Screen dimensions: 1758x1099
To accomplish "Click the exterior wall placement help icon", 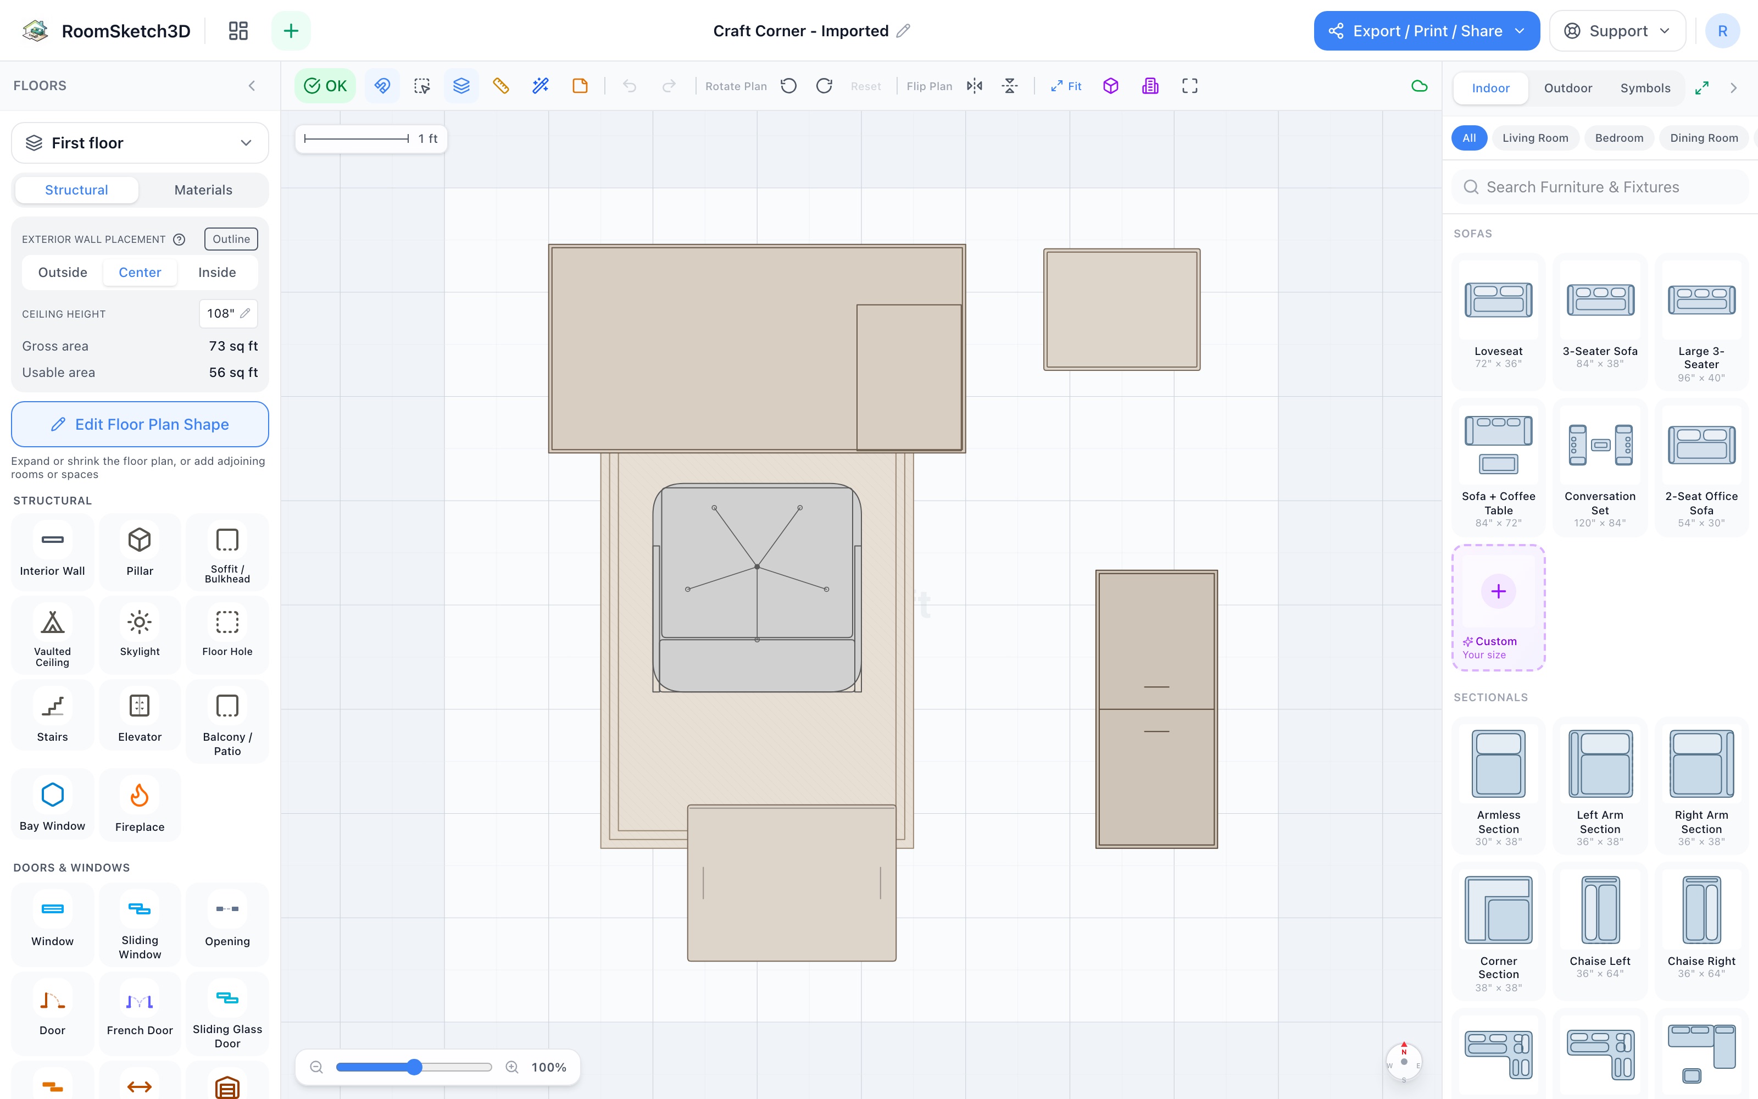I will pyautogui.click(x=179, y=239).
